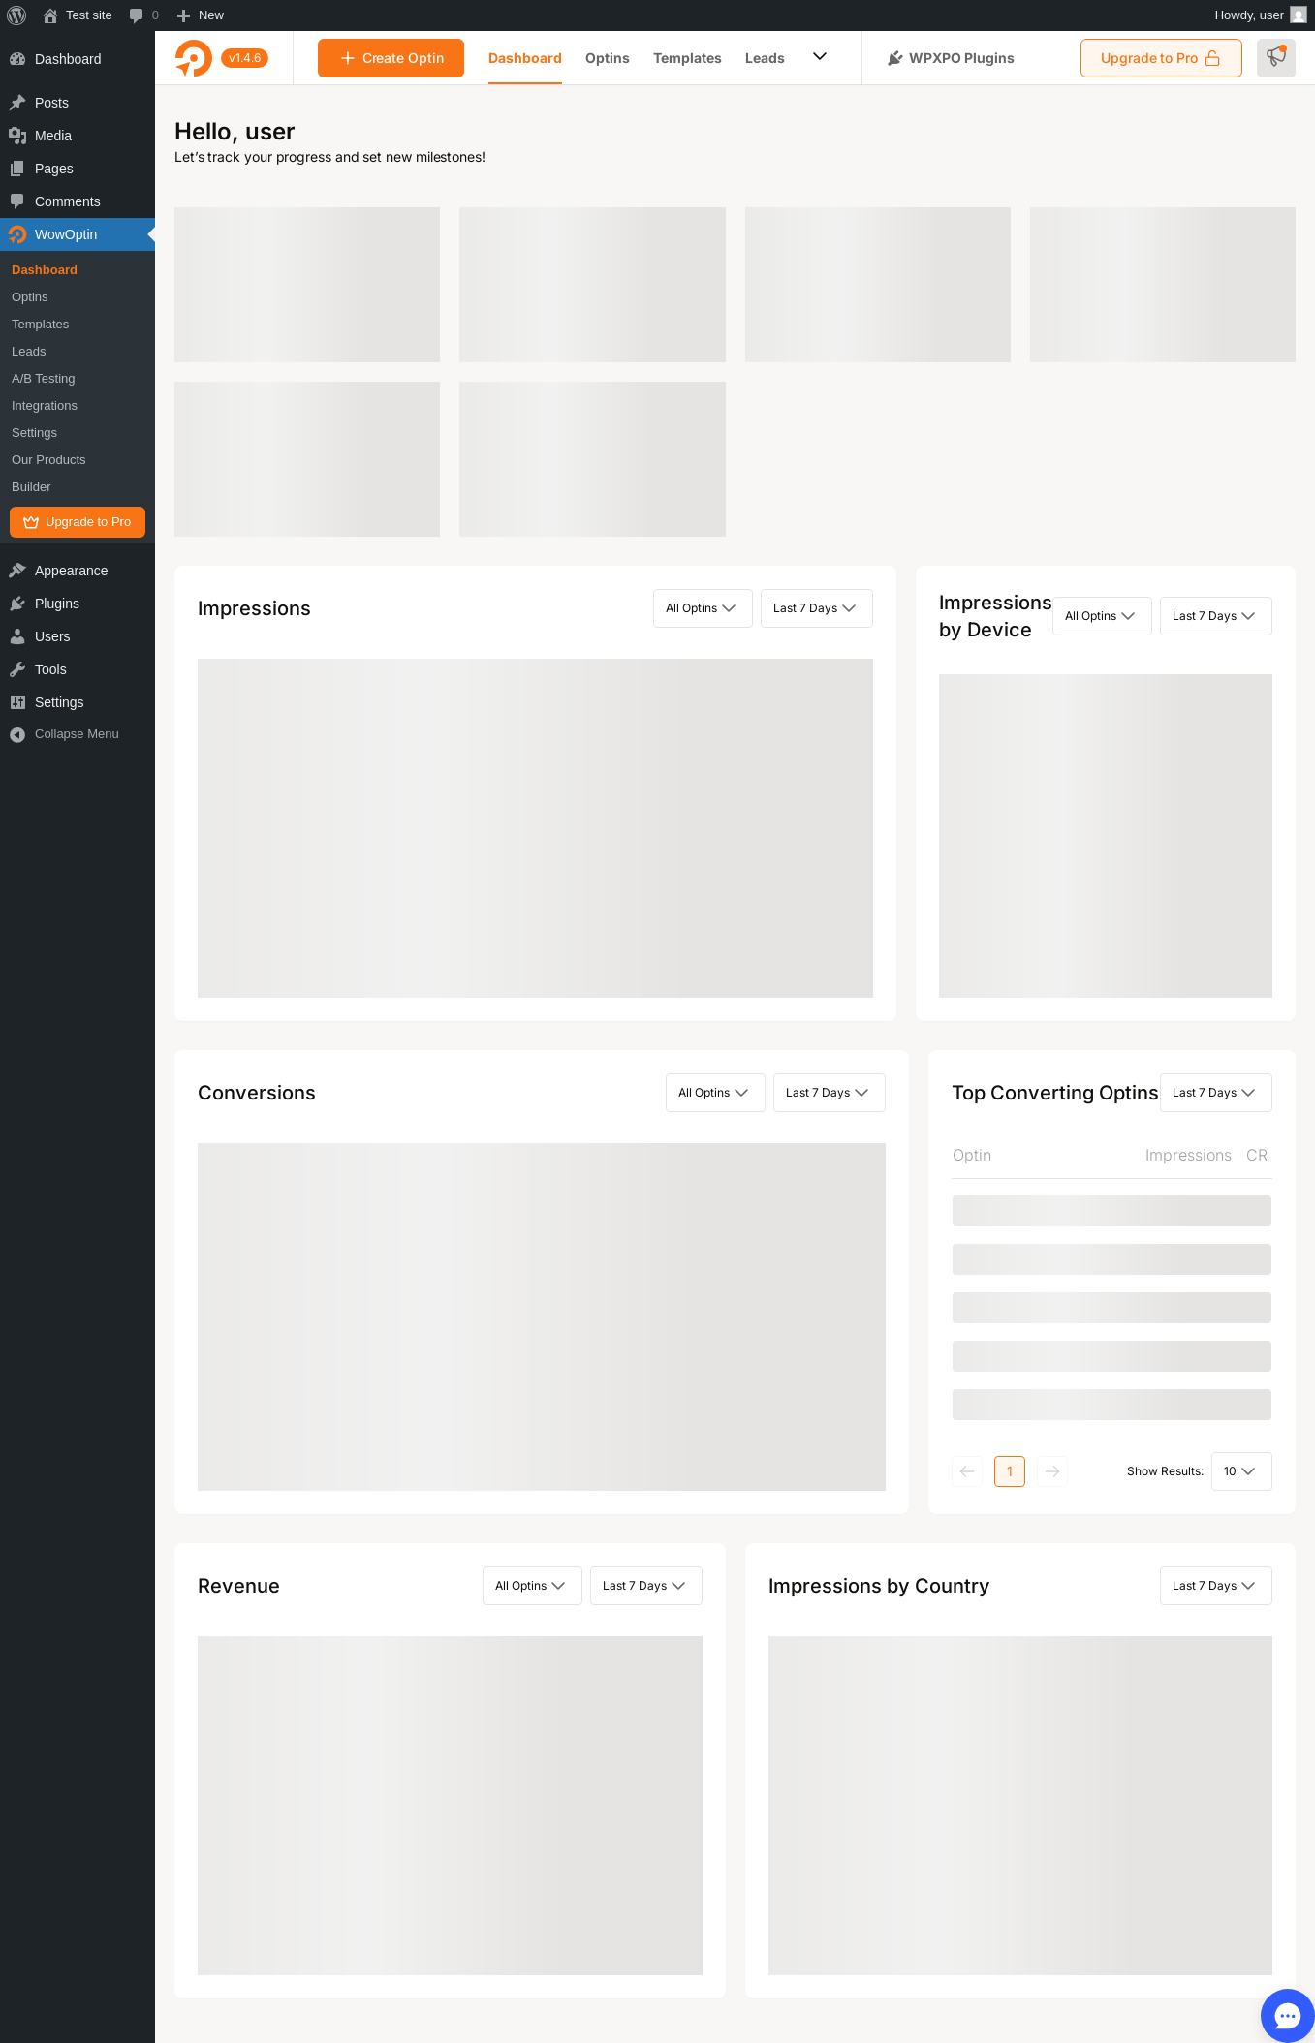Image resolution: width=1315 pixels, height=2043 pixels.
Task: Open Builder in WowOptin submenu
Action: pos(31,487)
